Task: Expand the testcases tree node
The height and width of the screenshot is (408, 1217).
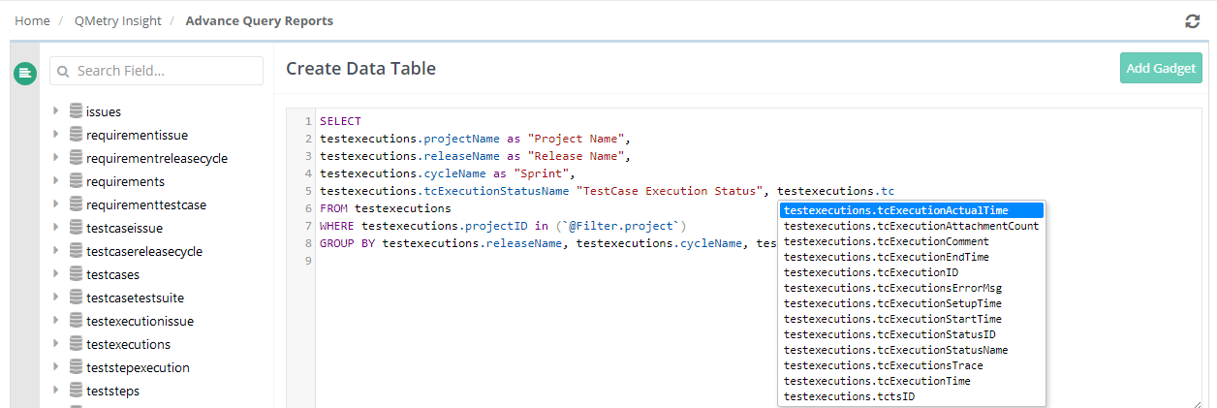Action: [56, 274]
